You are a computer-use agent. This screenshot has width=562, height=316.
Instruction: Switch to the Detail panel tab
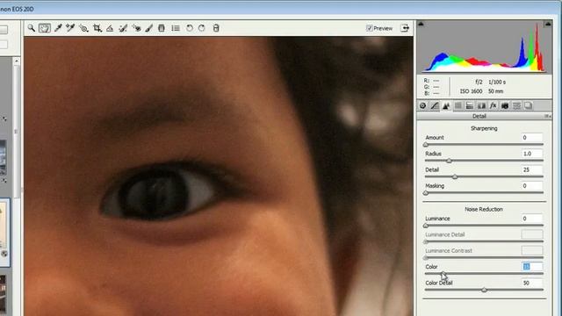click(x=446, y=105)
